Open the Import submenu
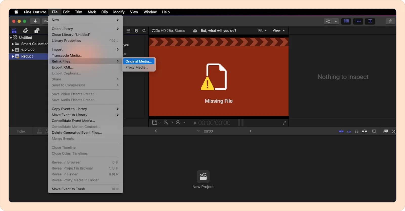The width and height of the screenshot is (405, 211). (x=85, y=50)
